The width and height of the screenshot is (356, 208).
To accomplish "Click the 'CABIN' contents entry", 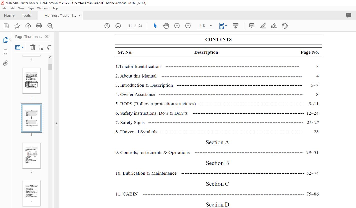I will click(x=127, y=194).
